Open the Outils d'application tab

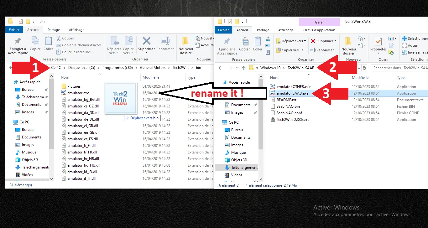tap(319, 30)
